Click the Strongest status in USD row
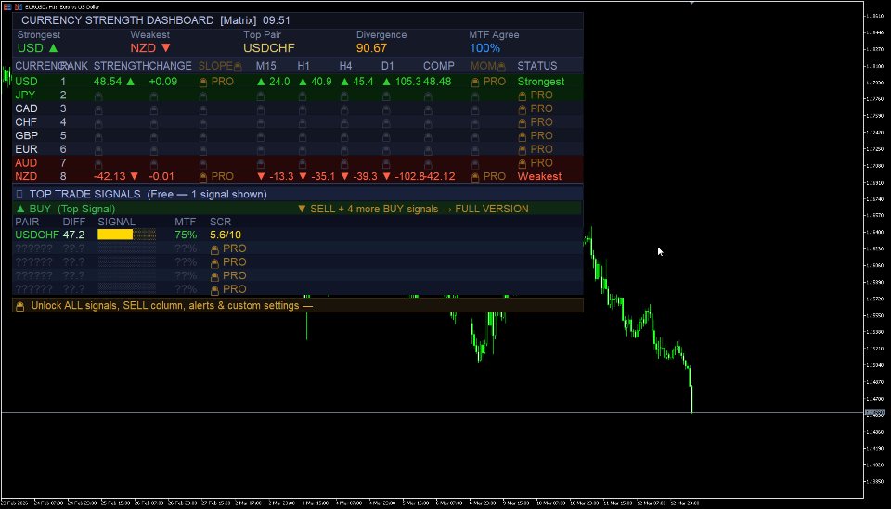891x509 pixels. 540,82
